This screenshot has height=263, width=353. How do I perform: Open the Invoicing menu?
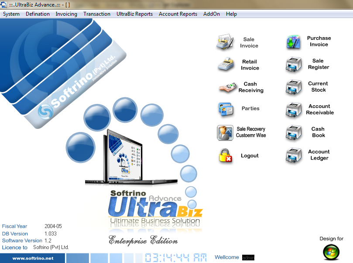click(x=66, y=14)
